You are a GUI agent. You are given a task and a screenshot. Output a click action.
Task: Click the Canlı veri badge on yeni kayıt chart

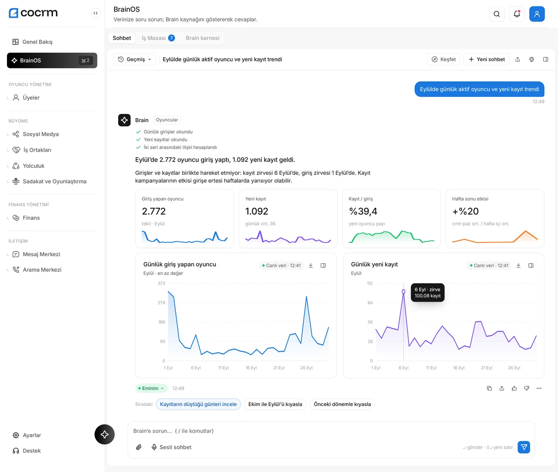click(489, 266)
